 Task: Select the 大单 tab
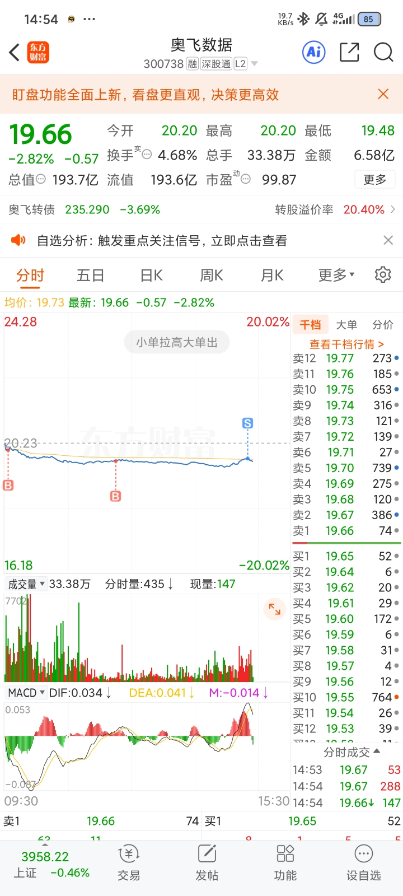[x=346, y=325]
